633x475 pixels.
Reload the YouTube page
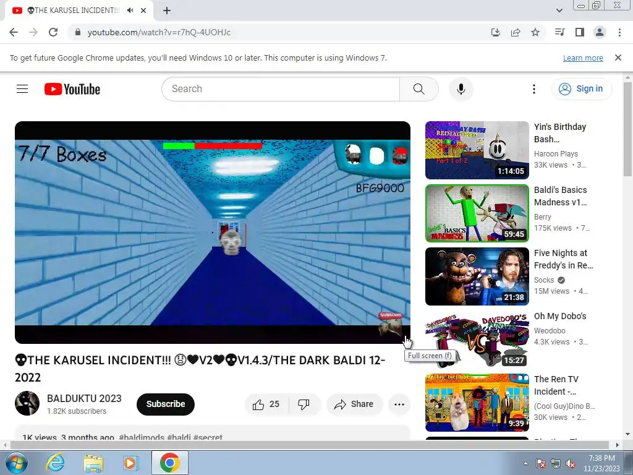(53, 32)
